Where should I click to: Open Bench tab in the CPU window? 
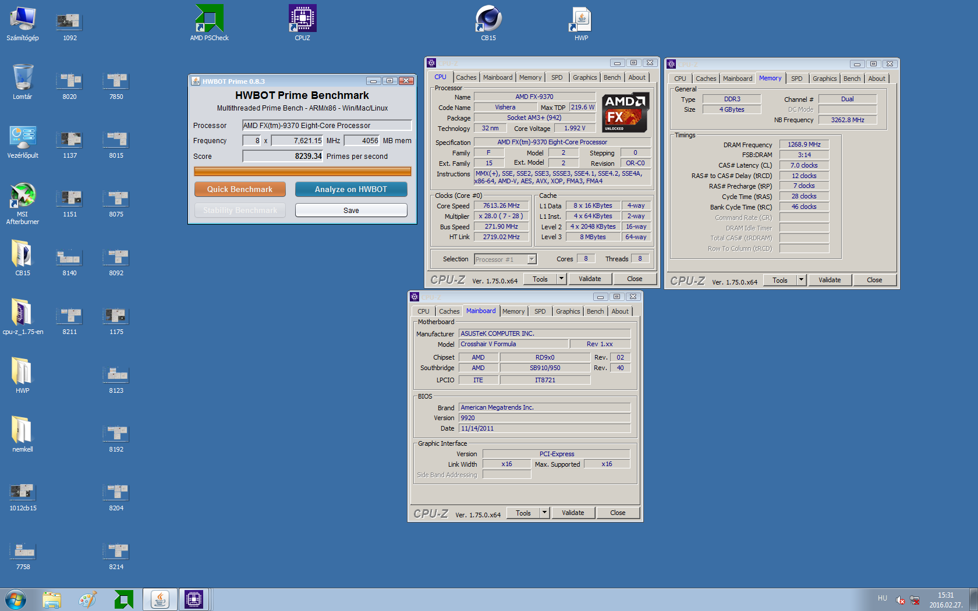612,77
